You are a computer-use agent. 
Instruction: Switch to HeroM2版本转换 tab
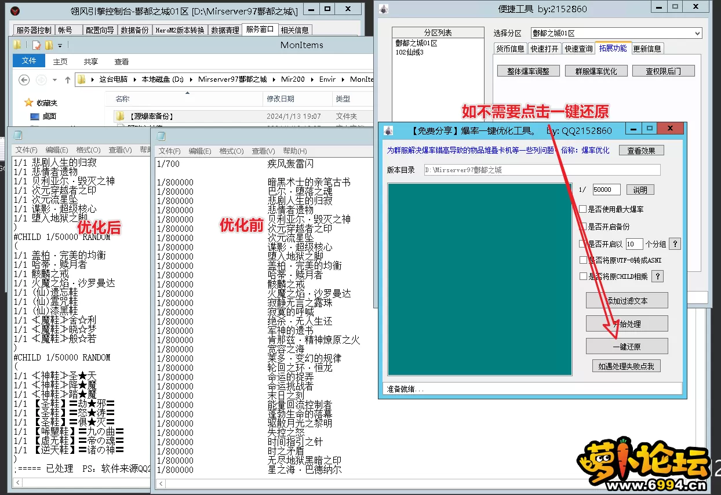pos(180,30)
